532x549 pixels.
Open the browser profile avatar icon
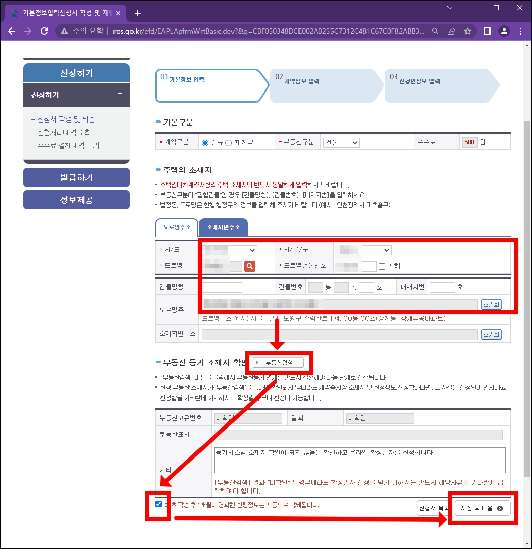coord(504,31)
